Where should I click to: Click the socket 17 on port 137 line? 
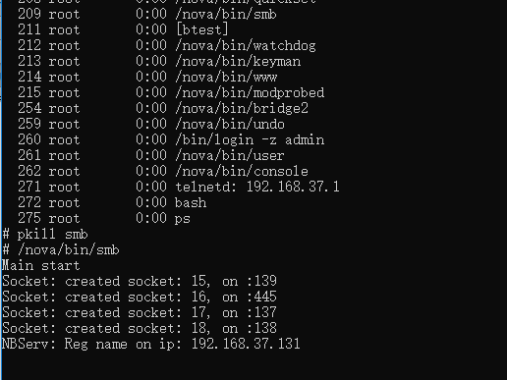coord(140,312)
